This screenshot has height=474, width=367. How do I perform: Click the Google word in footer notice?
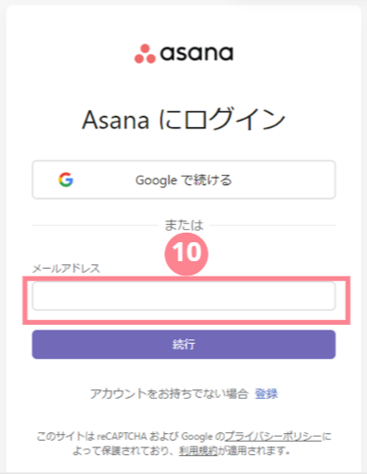click(197, 437)
